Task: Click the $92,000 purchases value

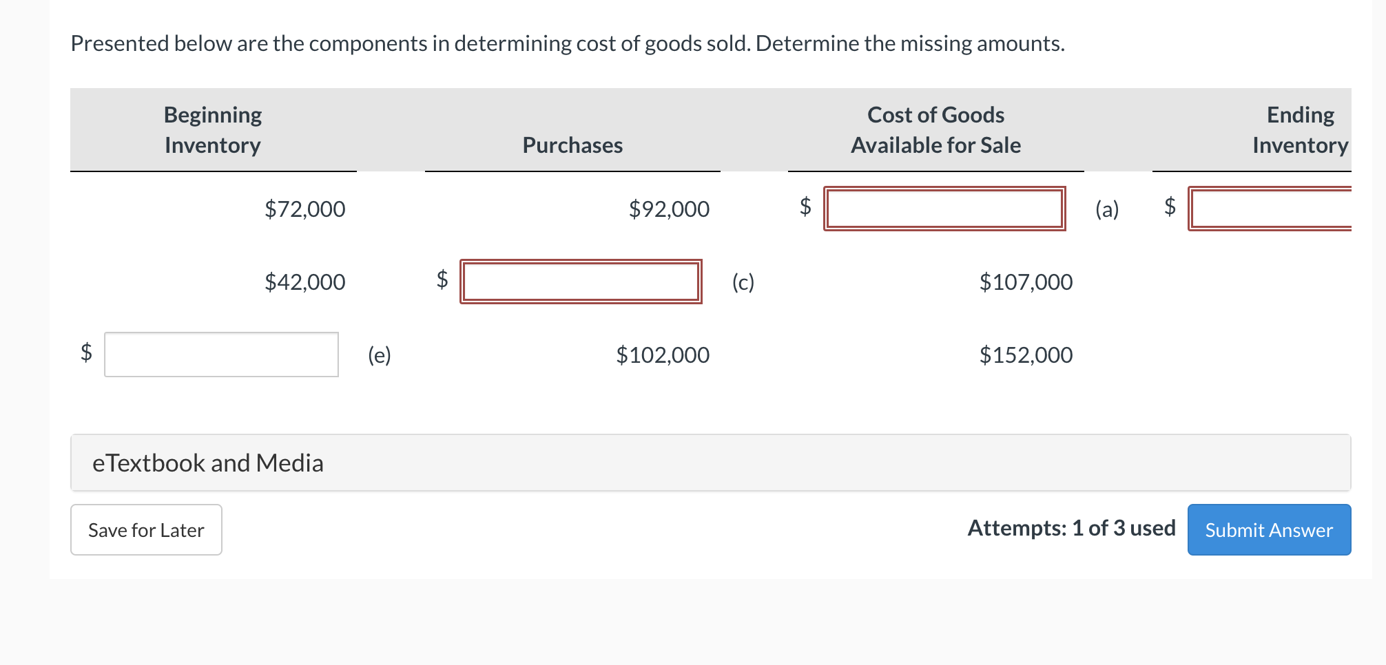Action: click(668, 209)
